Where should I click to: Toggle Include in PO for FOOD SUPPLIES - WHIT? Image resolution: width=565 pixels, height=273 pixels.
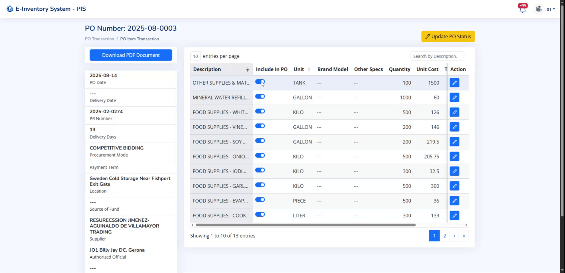[260, 111]
